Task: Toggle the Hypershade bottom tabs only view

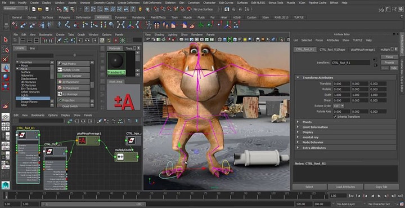Action: click(x=30, y=41)
